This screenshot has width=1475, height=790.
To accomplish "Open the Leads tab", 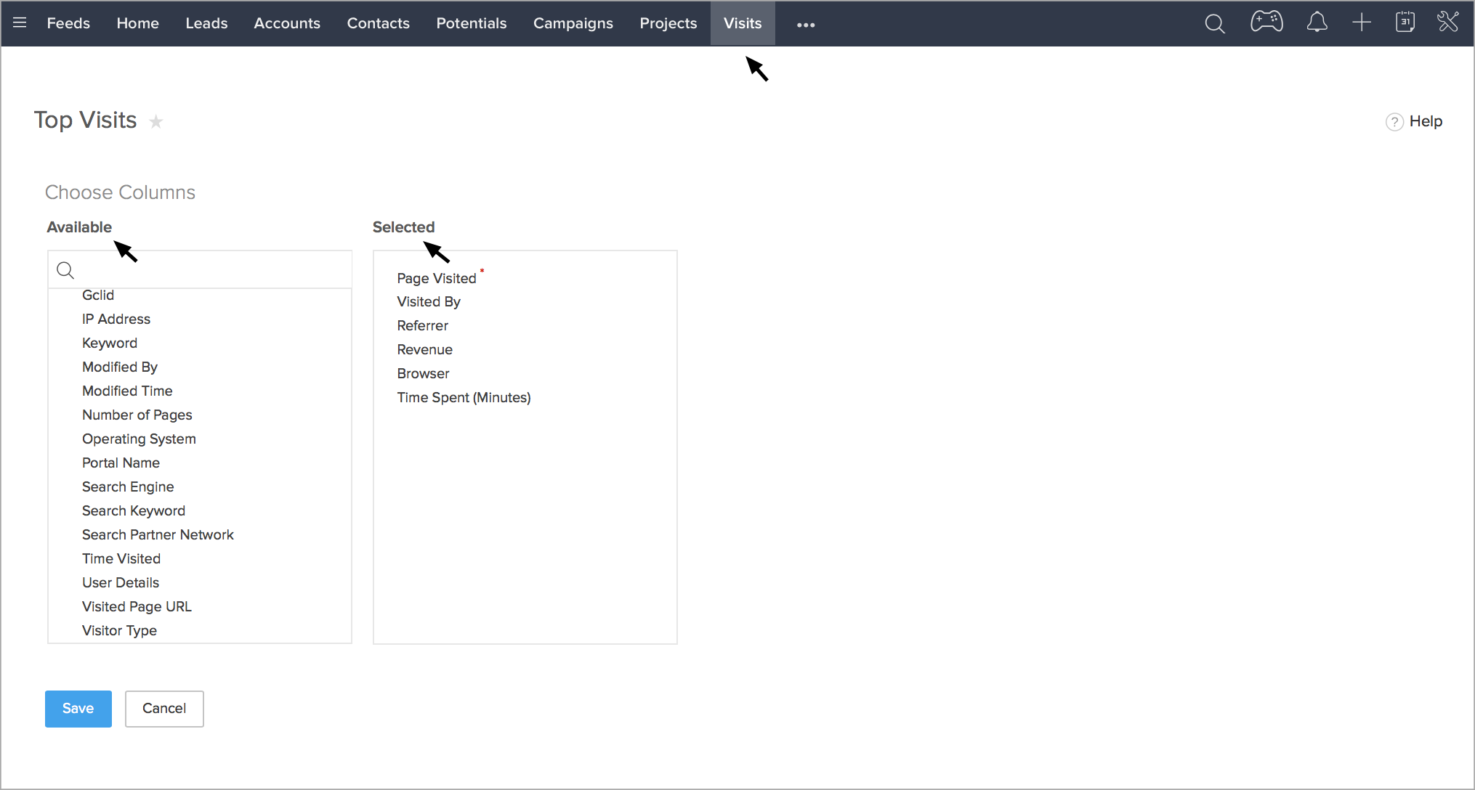I will point(206,23).
